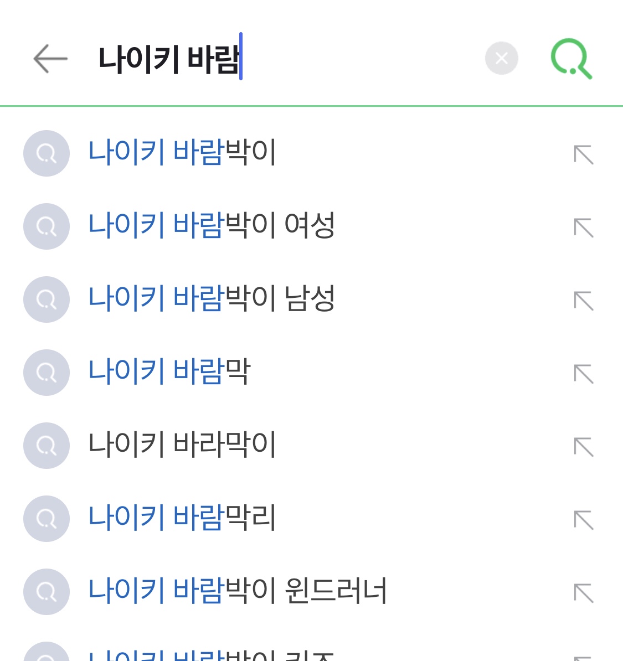
Task: Tap fill-in arrow beside 나이키 바람막
Action: pyautogui.click(x=584, y=374)
